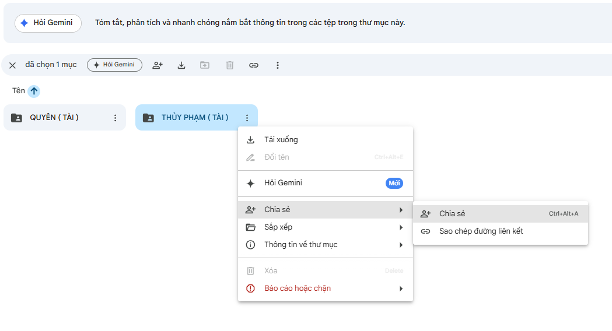The width and height of the screenshot is (612, 331).
Task: Click the Mới badge beside Hỏi Gemini
Action: coord(394,183)
